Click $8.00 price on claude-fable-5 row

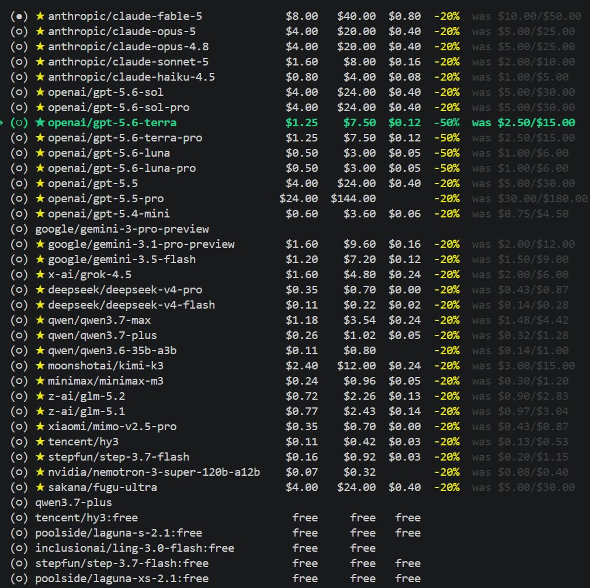click(301, 16)
